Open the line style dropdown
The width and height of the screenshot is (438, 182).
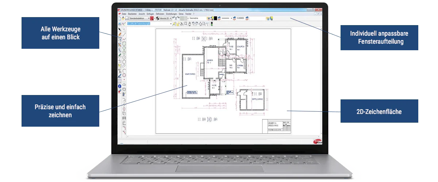(227, 18)
